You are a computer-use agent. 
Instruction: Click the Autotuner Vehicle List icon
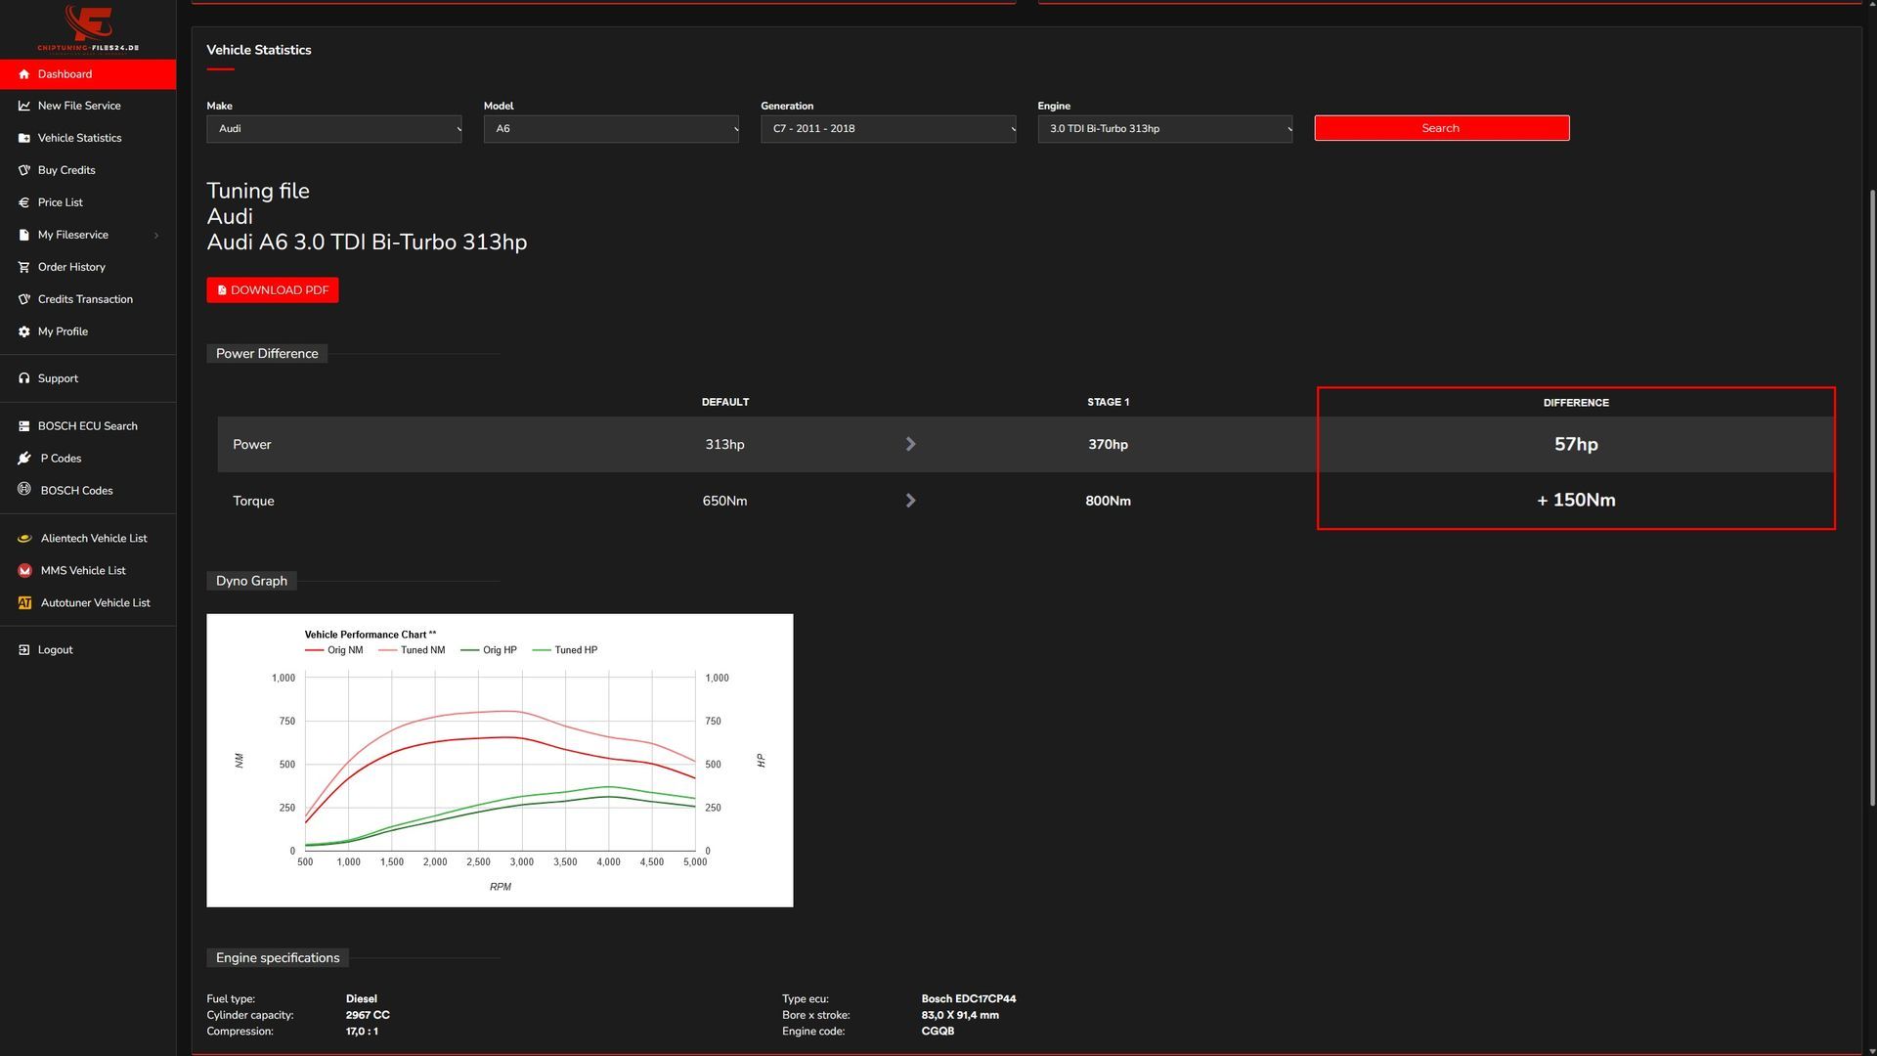[x=24, y=603]
